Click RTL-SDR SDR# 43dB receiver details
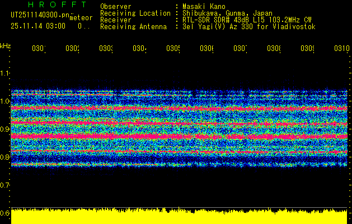 (x=247, y=20)
